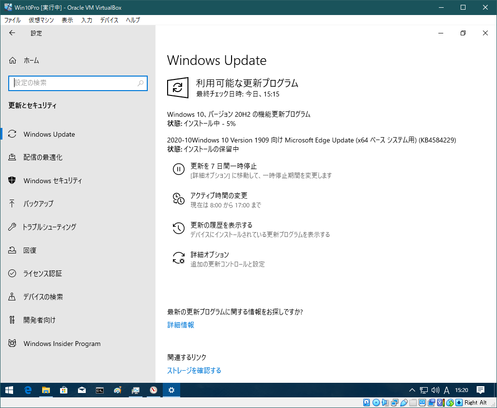Click the VirtualBox USB indicator

point(404,403)
